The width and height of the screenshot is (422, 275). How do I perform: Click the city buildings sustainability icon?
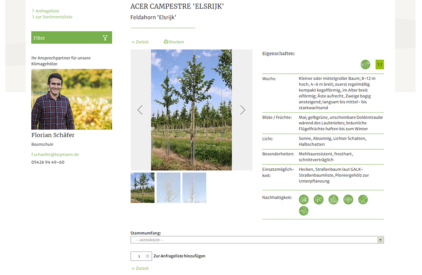coord(333,200)
